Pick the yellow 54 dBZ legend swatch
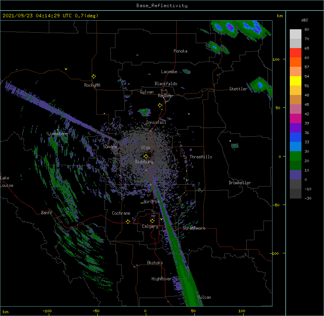Viewport: 324px width, 316px height. (x=295, y=81)
